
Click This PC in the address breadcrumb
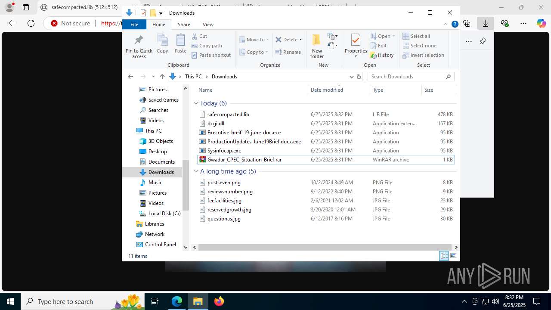point(193,77)
